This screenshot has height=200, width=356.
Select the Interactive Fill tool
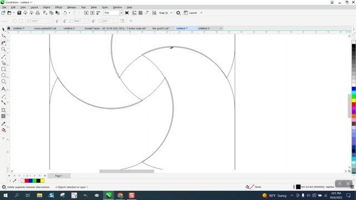3,130
